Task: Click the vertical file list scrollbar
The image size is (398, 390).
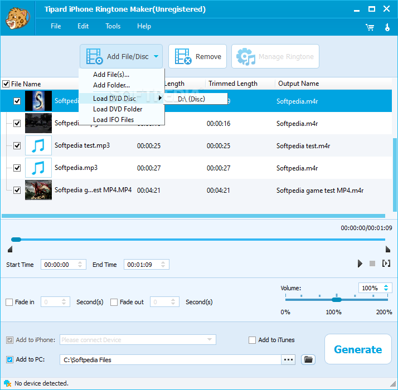Action: [395, 175]
